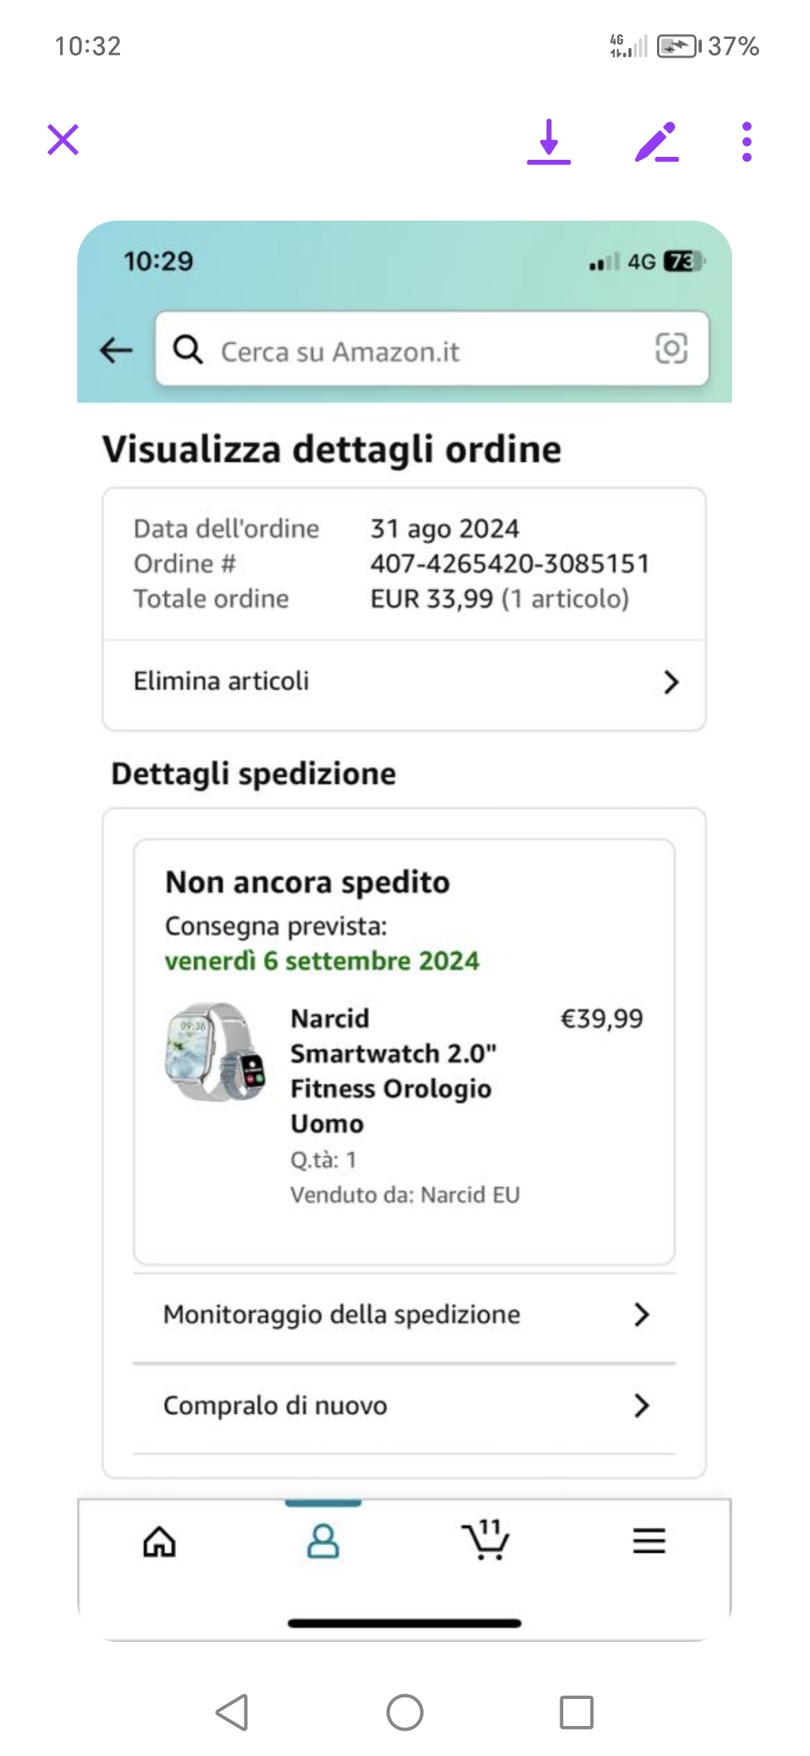Image resolution: width=810 pixels, height=1756 pixels.
Task: Tap the camera scan icon in the search bar
Action: [x=671, y=348]
